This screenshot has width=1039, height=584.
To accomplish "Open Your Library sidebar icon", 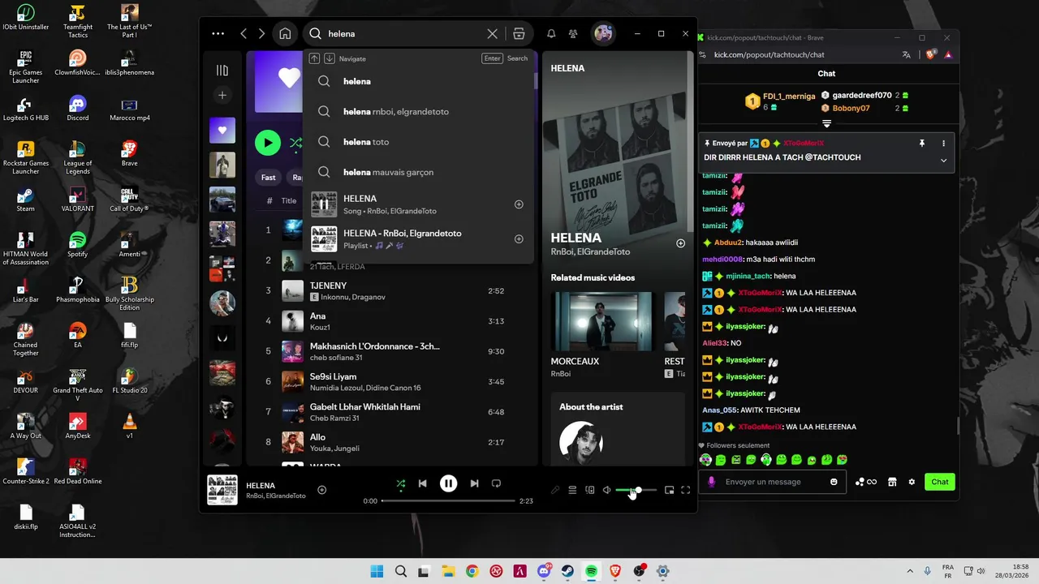I will [x=222, y=71].
